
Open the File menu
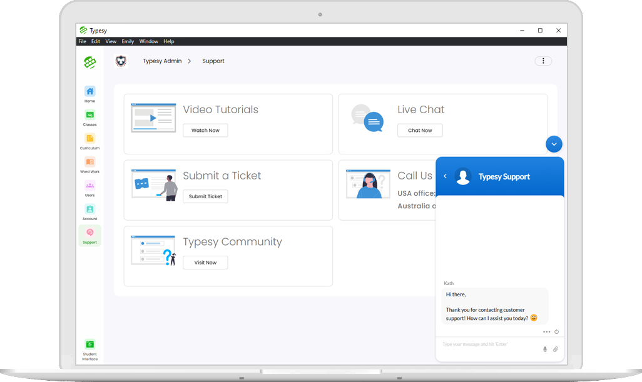click(x=83, y=41)
